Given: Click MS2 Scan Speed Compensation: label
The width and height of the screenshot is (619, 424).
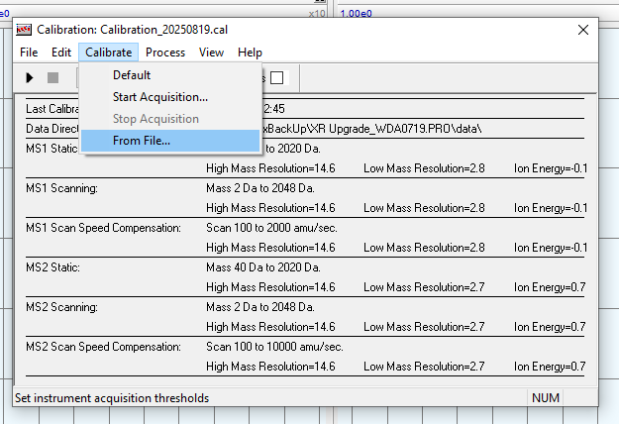Looking at the screenshot, I should point(103,347).
